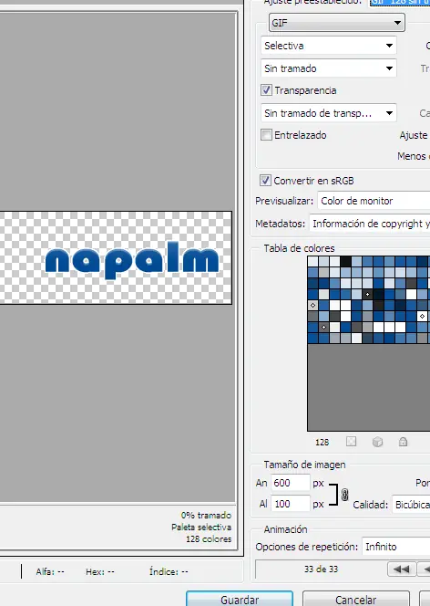This screenshot has width=430, height=606.
Task: Click the 'Tamaño de imagen' section label
Action: click(x=304, y=465)
